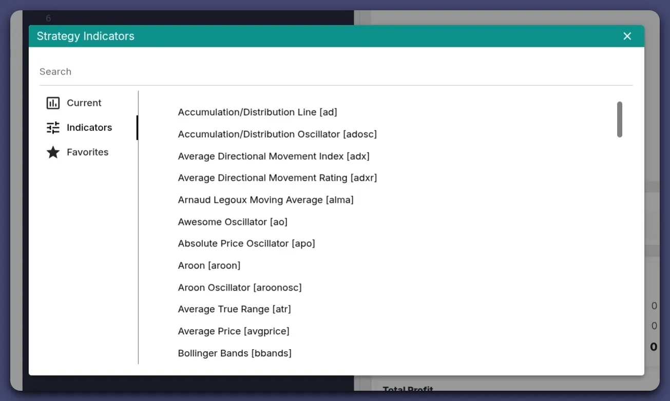Select the Indicators tab in sidebar
Viewport: 670px width, 401px height.
click(x=89, y=127)
